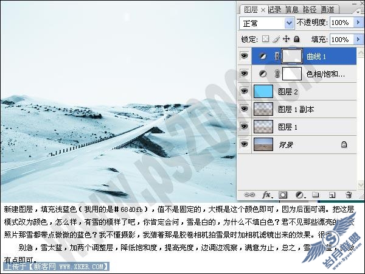This screenshot has height=274, width=365.
Task: Click the mask link icon on 曲线 1
Action: (x=277, y=56)
